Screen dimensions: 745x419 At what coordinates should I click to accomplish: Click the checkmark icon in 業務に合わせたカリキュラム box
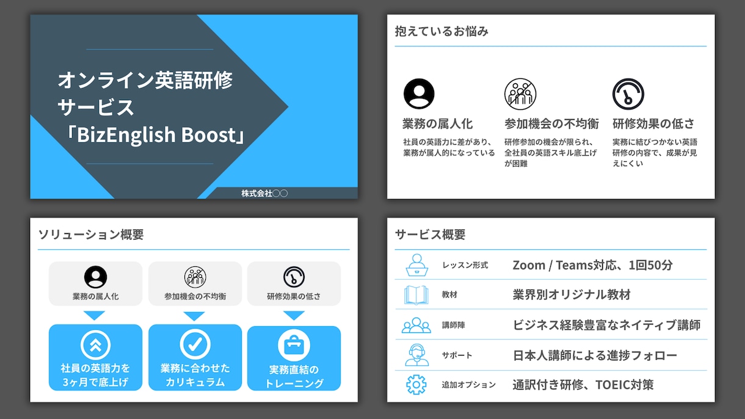point(195,344)
